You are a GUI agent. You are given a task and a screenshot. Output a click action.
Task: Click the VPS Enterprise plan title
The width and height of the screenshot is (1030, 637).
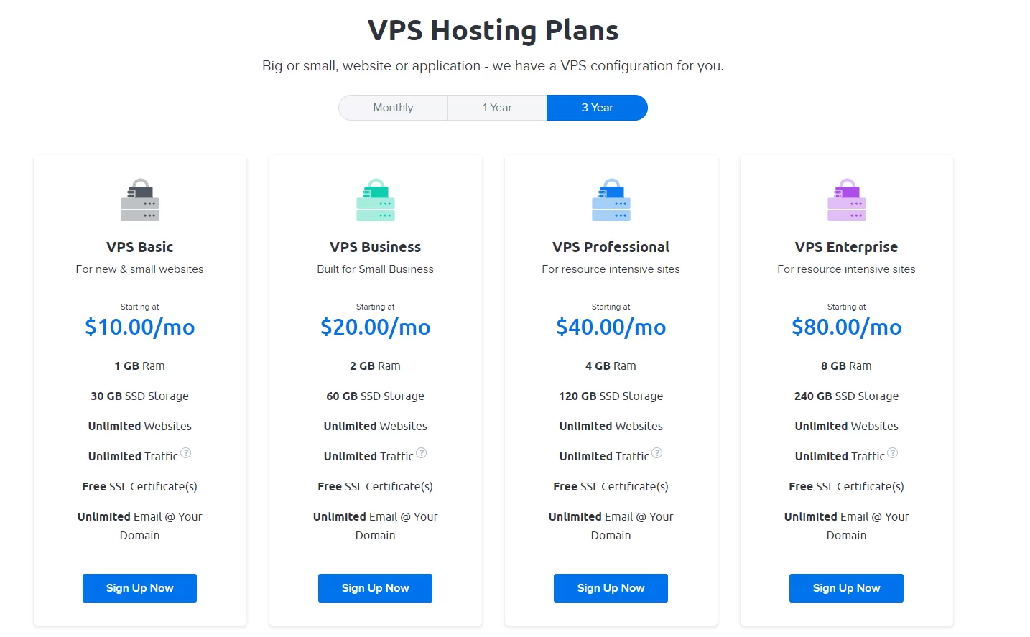point(847,247)
